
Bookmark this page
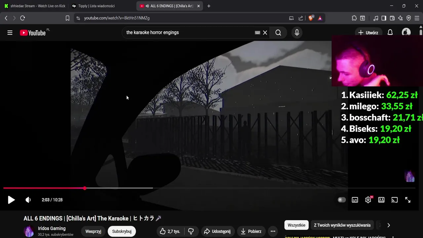pos(67,18)
